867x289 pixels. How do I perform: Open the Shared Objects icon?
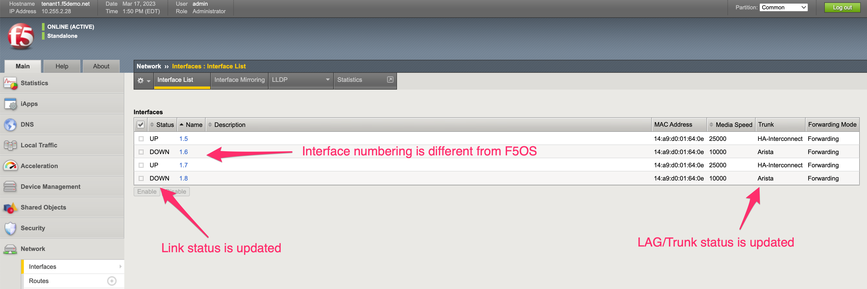click(x=10, y=208)
